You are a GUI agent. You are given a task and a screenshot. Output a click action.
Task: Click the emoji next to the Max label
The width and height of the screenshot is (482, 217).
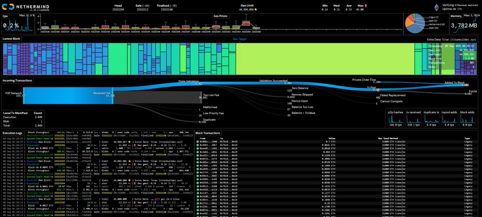[366, 6]
